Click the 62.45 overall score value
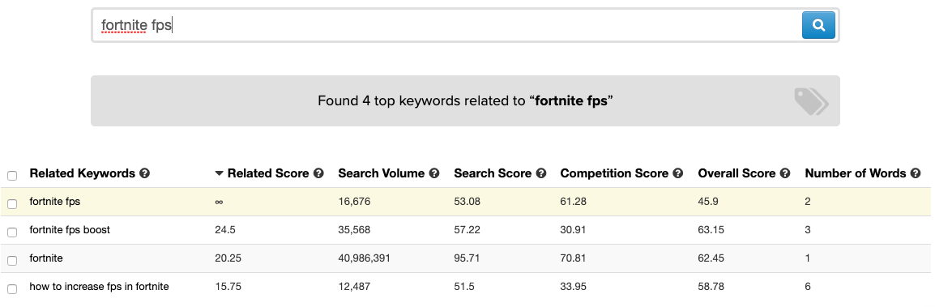 pyautogui.click(x=711, y=258)
